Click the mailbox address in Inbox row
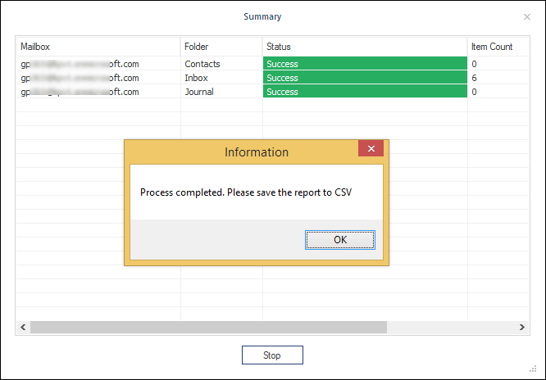The image size is (546, 380). 80,78
